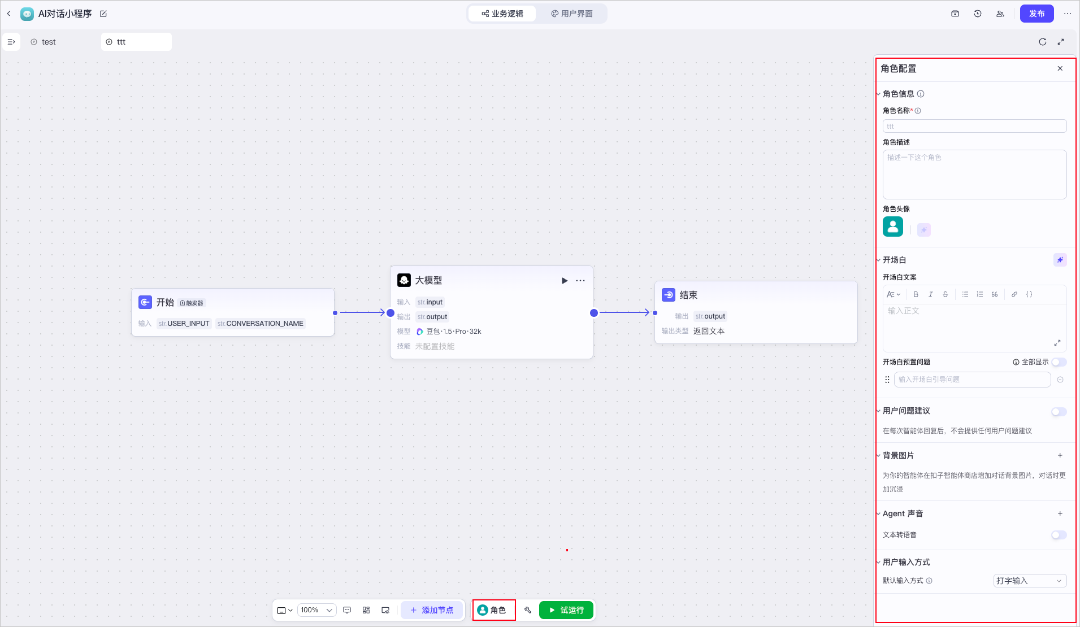The width and height of the screenshot is (1080, 627).
Task: Apply strikethrough in the 开场白 editor
Action: click(945, 294)
